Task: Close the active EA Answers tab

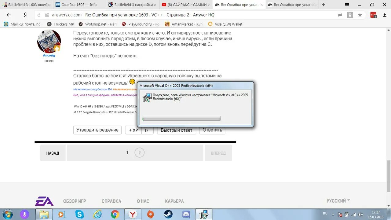Action: click(262, 5)
